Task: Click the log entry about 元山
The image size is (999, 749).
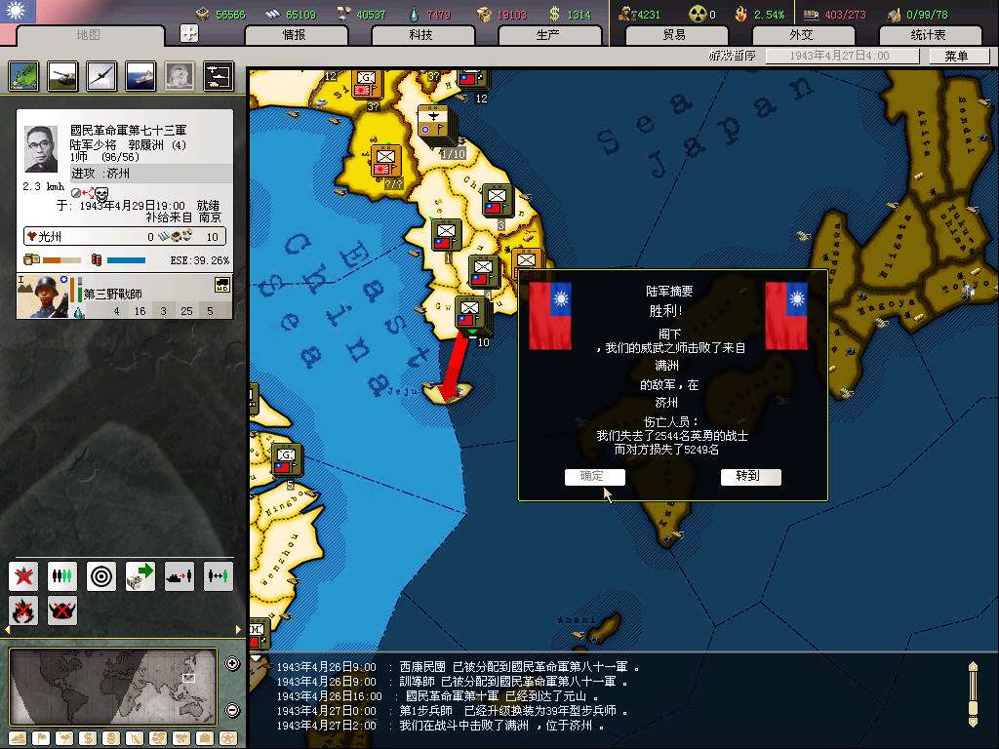Action: coord(437,696)
